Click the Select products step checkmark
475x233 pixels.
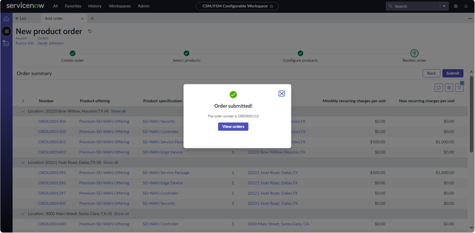[186, 53]
